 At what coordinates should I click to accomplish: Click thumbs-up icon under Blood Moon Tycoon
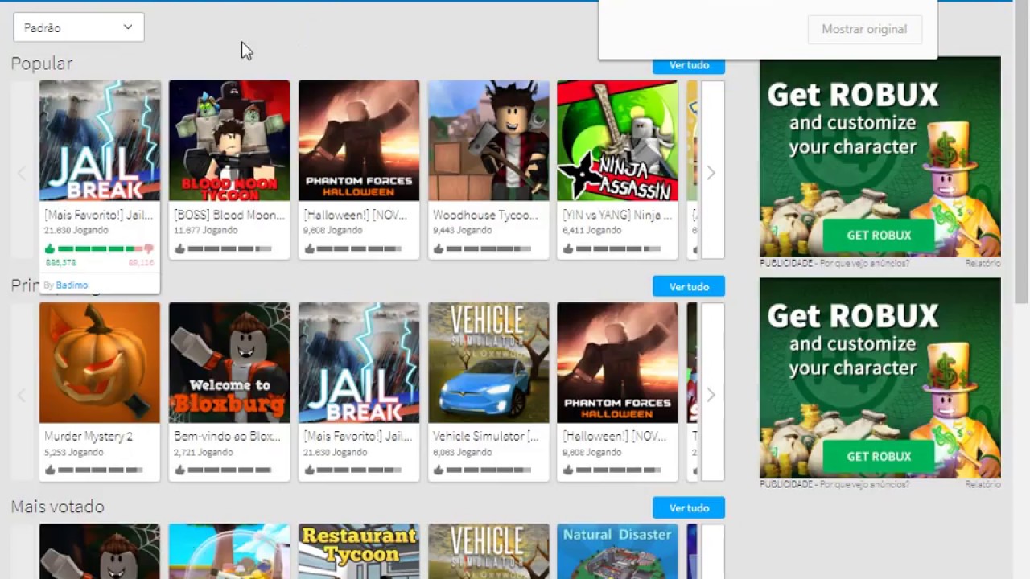(179, 248)
